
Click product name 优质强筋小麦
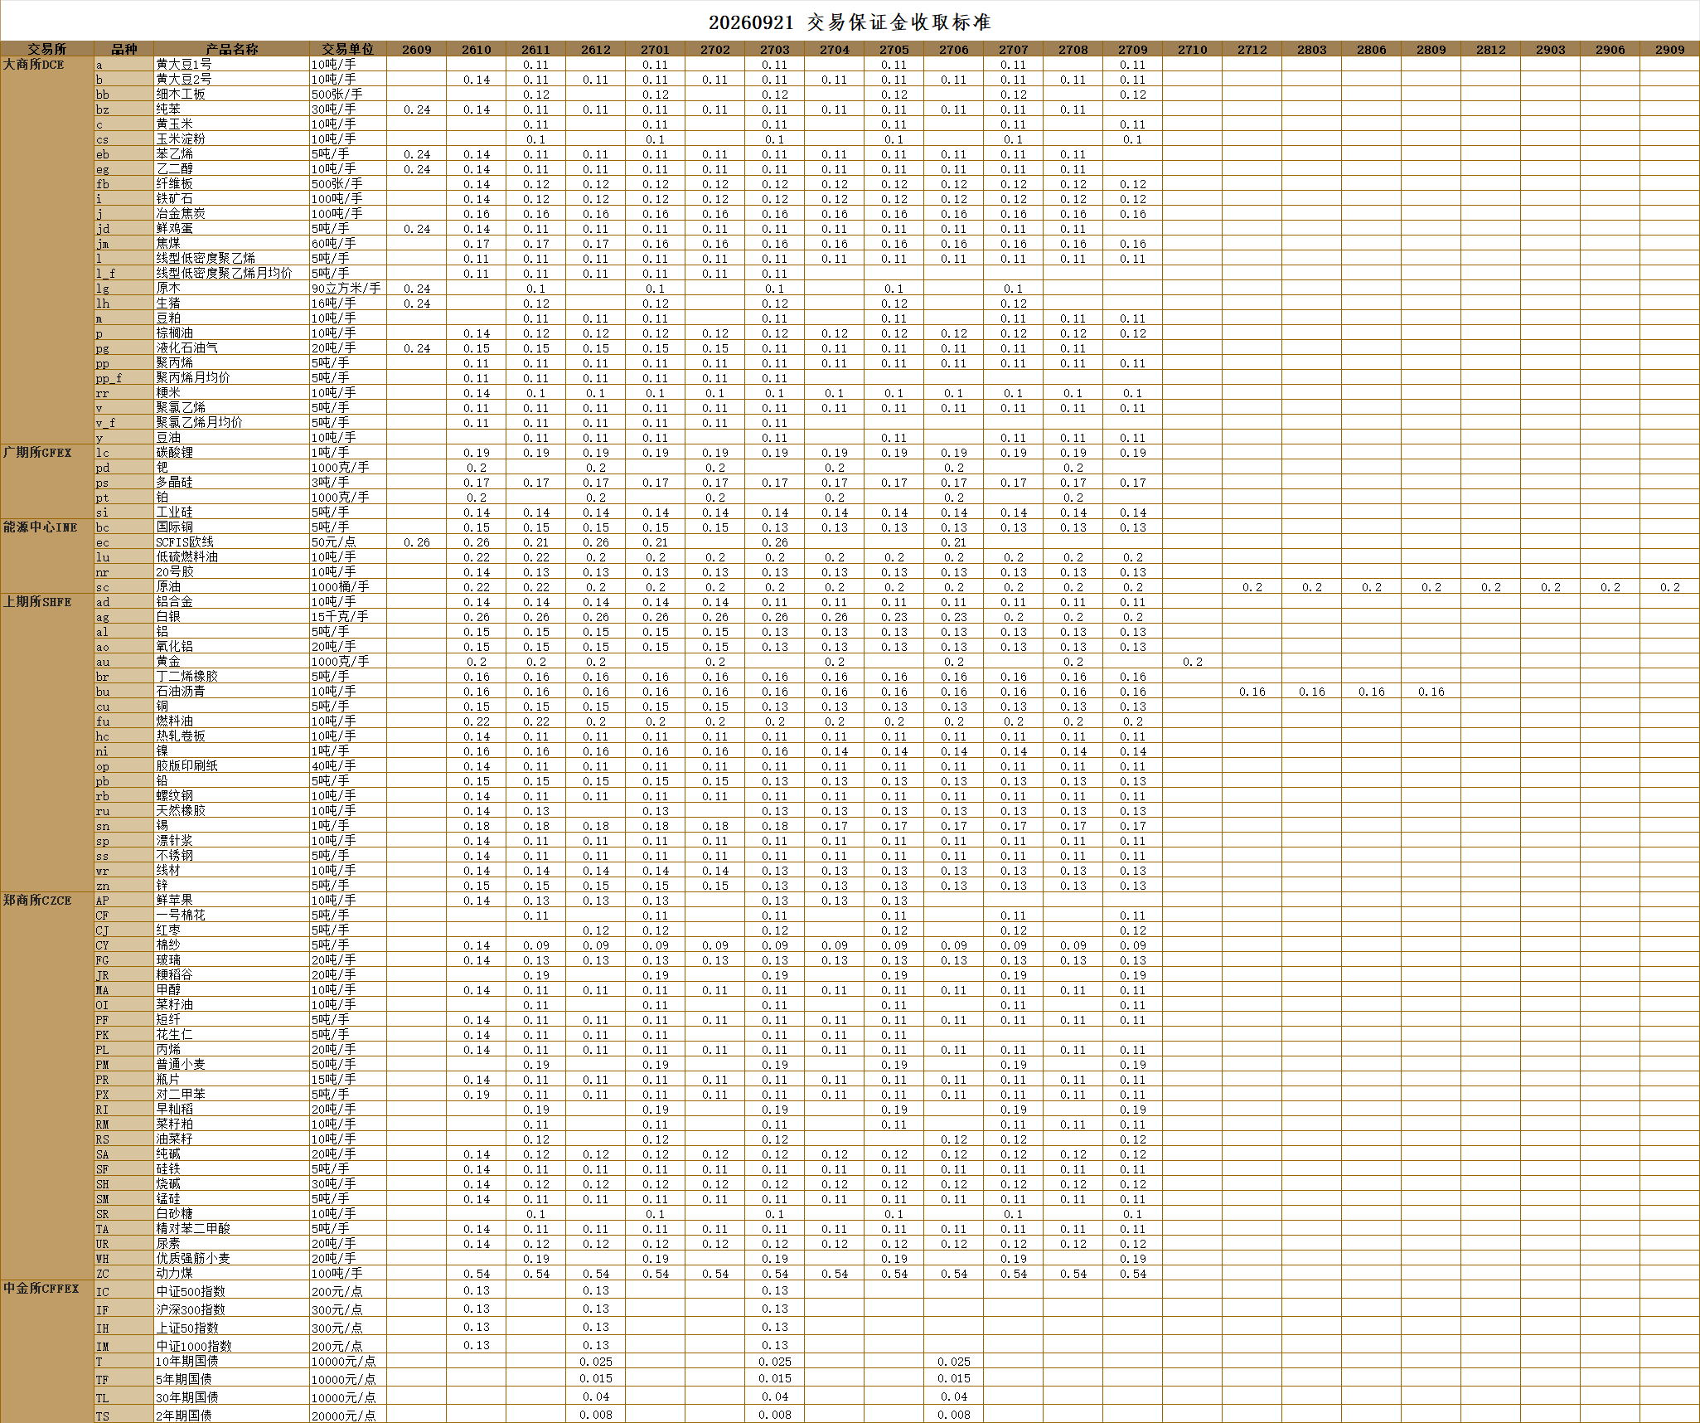tap(193, 1259)
